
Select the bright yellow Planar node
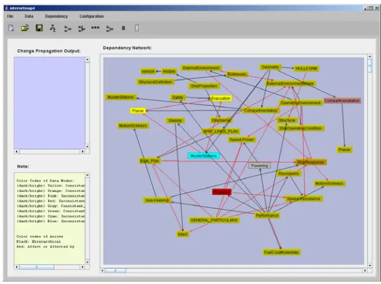tap(138, 111)
